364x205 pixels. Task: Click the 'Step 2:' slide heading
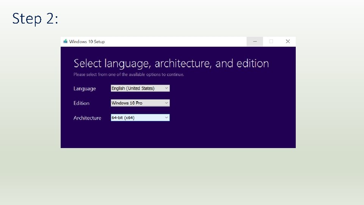coord(35,18)
